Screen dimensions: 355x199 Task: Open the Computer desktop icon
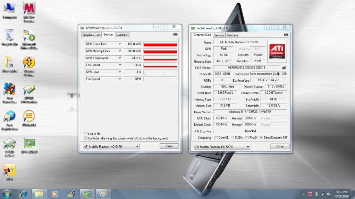[9, 10]
